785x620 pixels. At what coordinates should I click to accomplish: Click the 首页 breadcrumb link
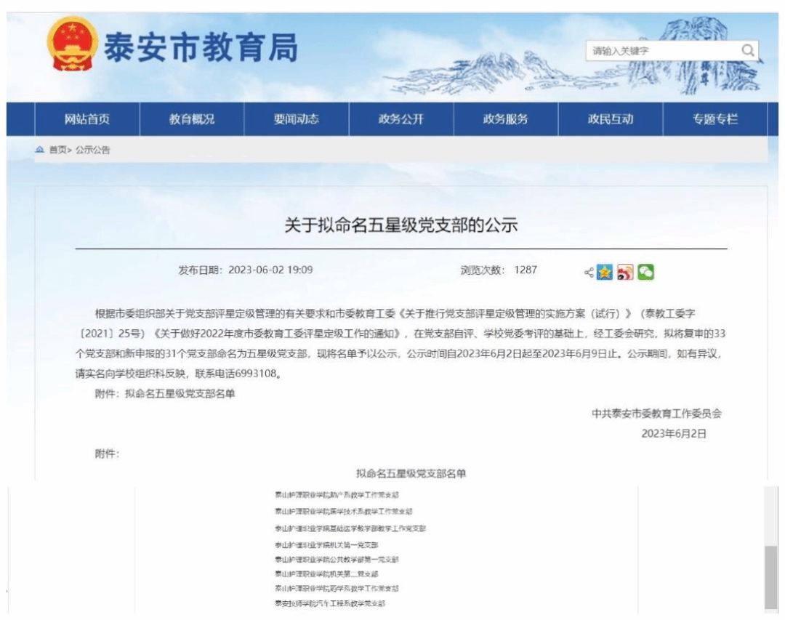pyautogui.click(x=57, y=150)
